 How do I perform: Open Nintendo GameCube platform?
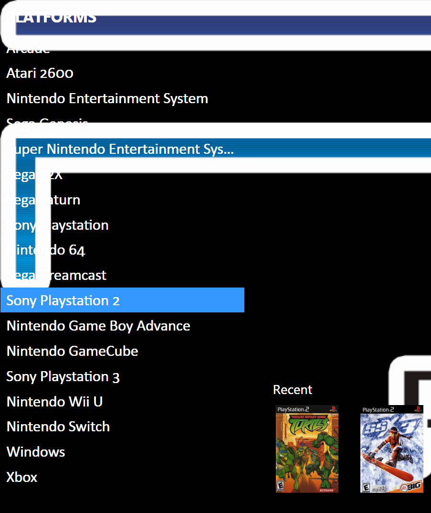tap(122, 351)
